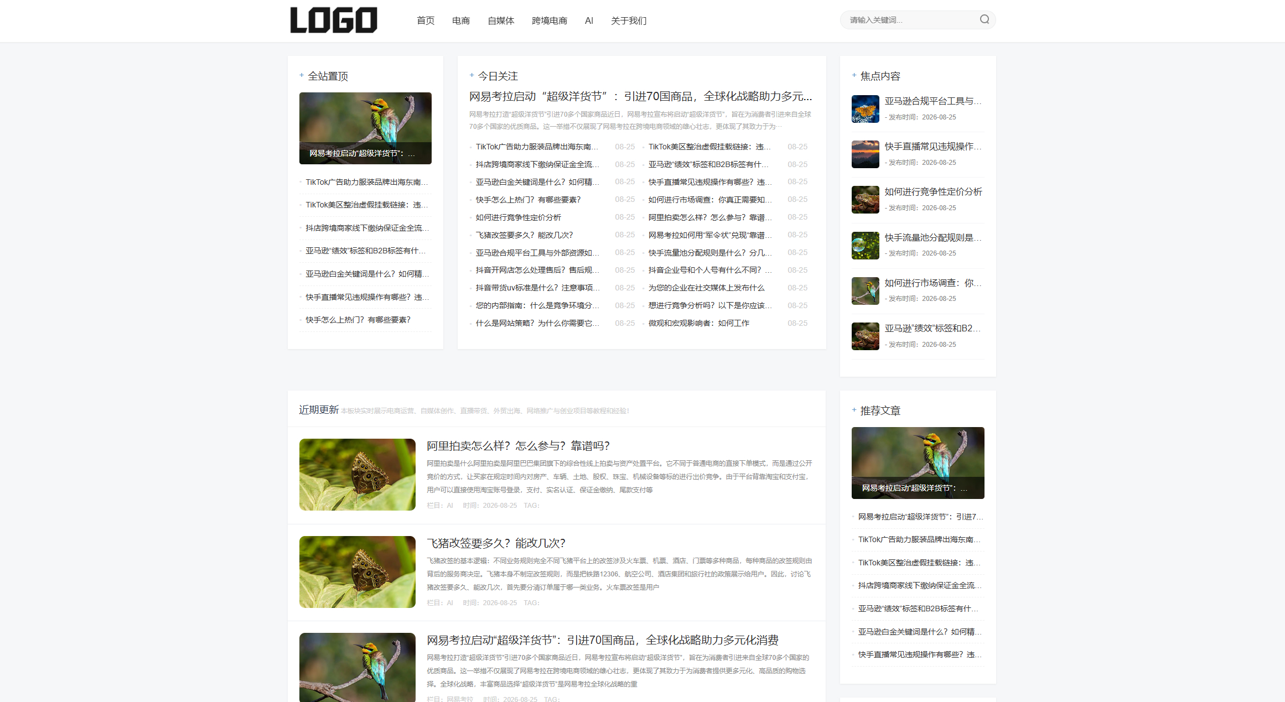The image size is (1285, 702).
Task: Open the 电商 navigation menu item
Action: coord(461,20)
